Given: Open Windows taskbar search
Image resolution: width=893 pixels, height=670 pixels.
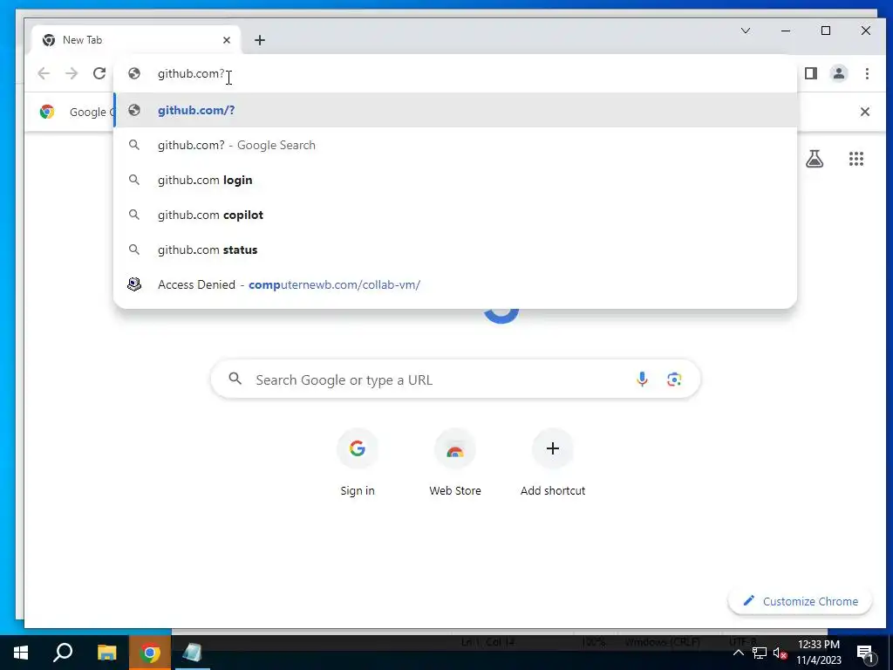Looking at the screenshot, I should pyautogui.click(x=63, y=653).
